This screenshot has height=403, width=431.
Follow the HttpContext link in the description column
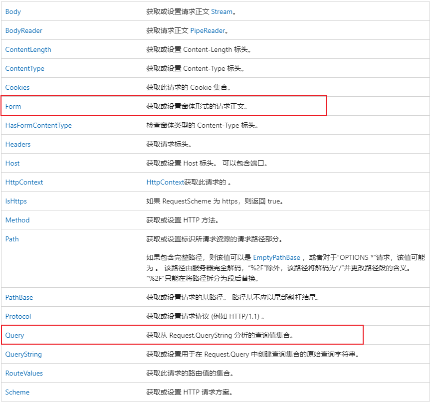165,182
